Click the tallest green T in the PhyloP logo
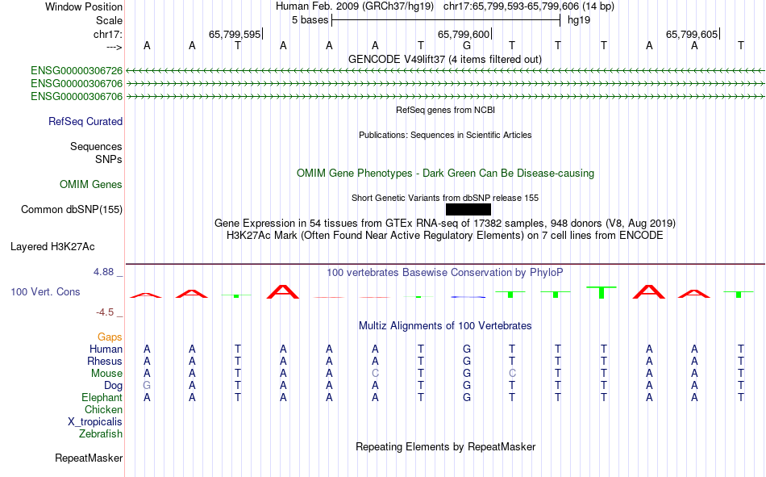766x477 pixels. (602, 292)
